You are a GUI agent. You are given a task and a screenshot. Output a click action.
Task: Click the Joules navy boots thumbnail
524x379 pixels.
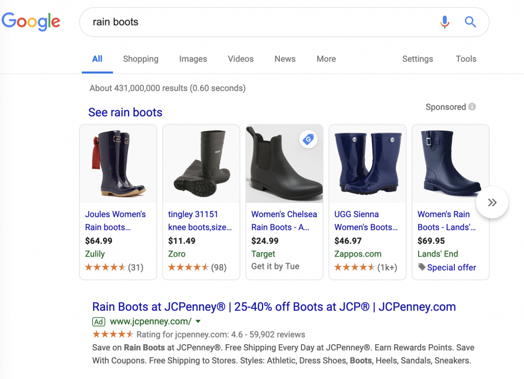click(x=118, y=164)
